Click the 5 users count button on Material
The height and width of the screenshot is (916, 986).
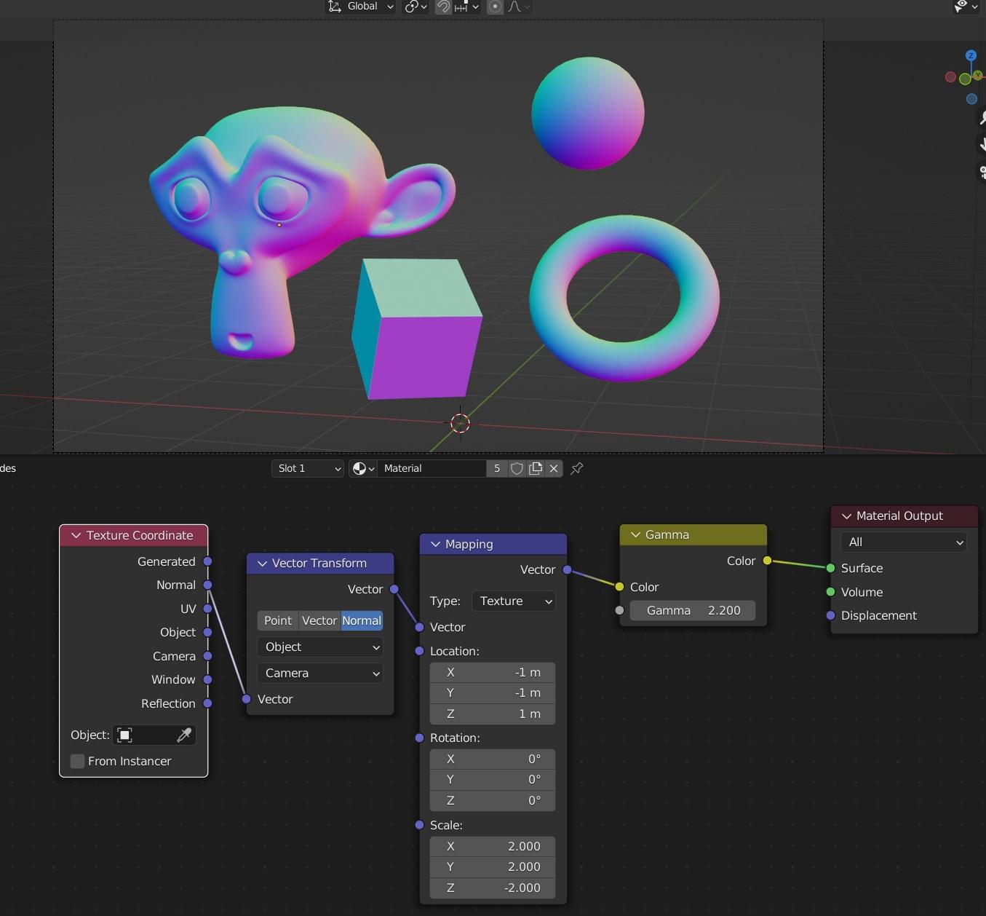pos(497,468)
